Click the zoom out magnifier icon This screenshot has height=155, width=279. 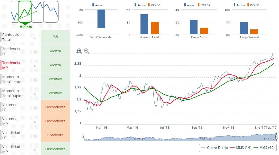[x=87, y=51]
